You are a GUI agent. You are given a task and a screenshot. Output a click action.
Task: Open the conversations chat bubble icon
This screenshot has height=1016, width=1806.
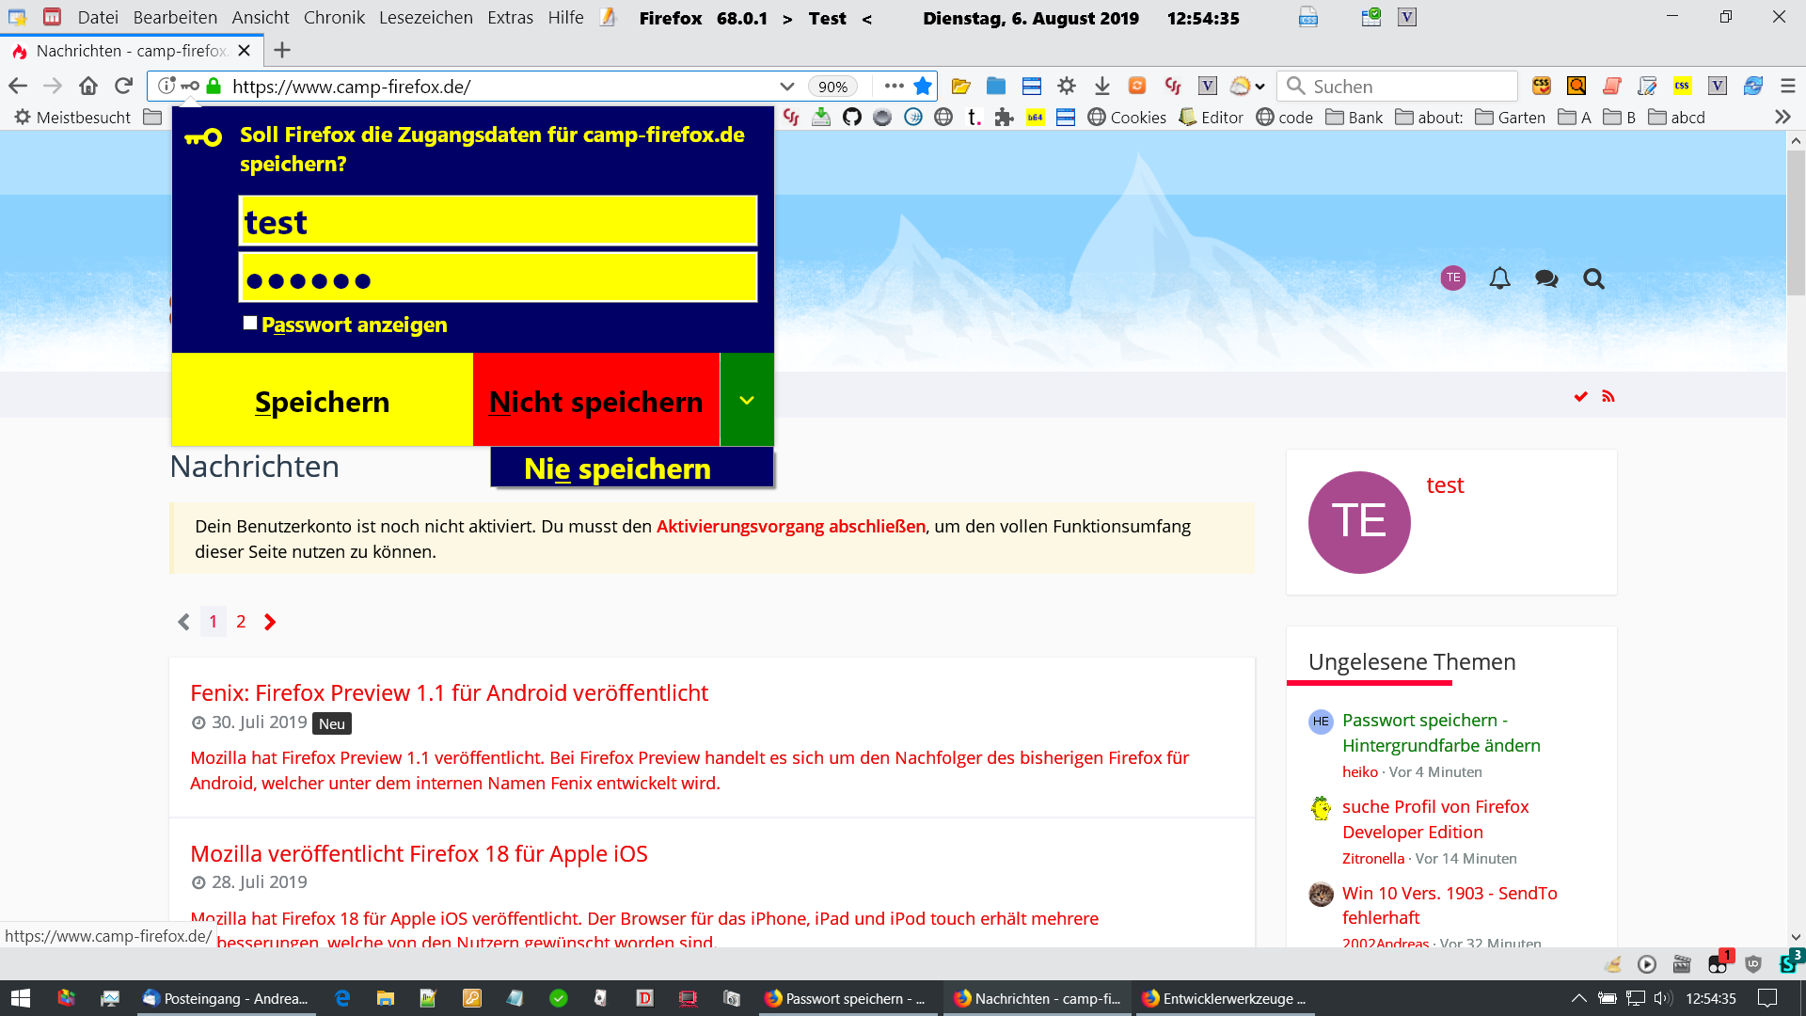coord(1546,278)
